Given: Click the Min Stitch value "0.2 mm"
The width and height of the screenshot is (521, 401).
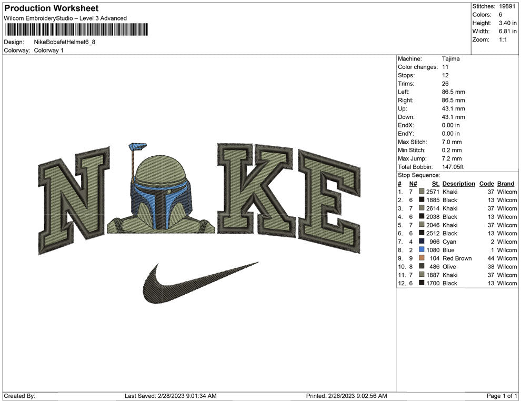Looking at the screenshot, I should (452, 150).
